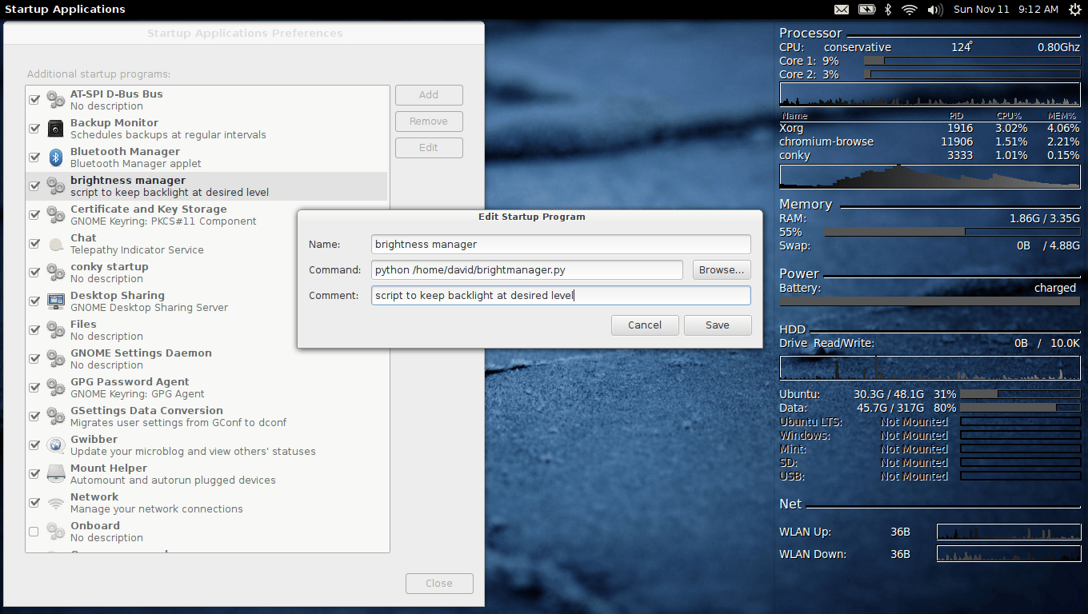
Task: Click the Gwibber globe icon
Action: click(x=56, y=445)
